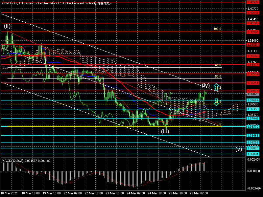Click the 24 Mar 18:00 time axis label
Viewport: 263px width, 197px height.
point(157,193)
